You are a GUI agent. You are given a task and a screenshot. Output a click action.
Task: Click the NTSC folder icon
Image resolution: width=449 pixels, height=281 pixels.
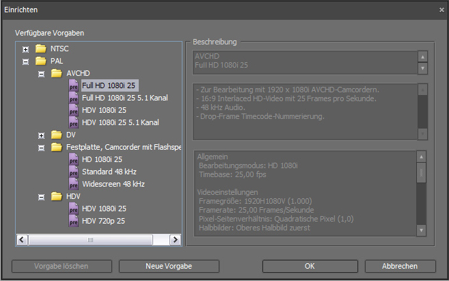(x=42, y=49)
